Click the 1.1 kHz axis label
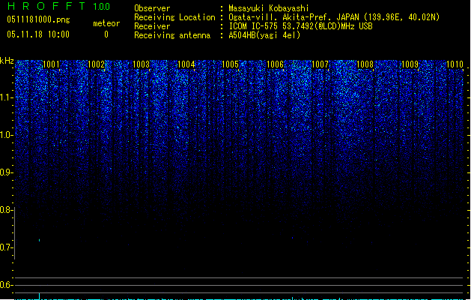 7,97
